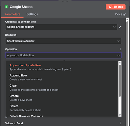Click the operation list scrollbar thumb
This screenshot has height=126, width=130.
(x=120, y=81)
